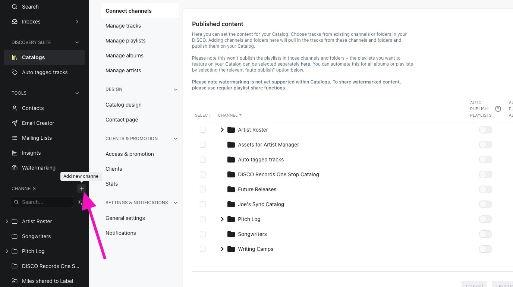This screenshot has width=513, height=287.
Task: Open the channels filter settings icon
Action: coord(81,202)
